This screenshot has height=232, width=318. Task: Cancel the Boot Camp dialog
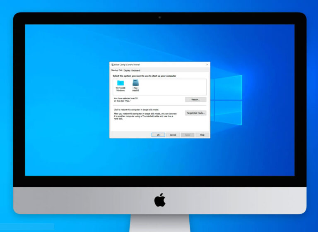click(173, 135)
